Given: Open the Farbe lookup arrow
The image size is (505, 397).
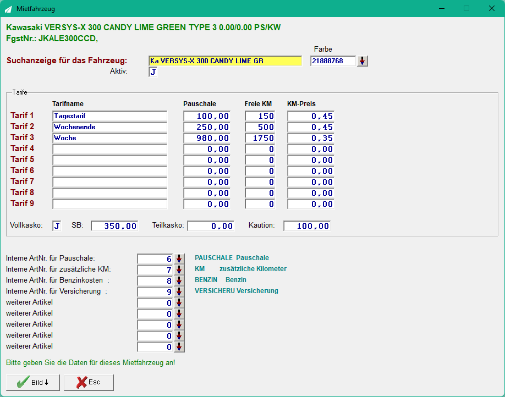Looking at the screenshot, I should point(363,61).
